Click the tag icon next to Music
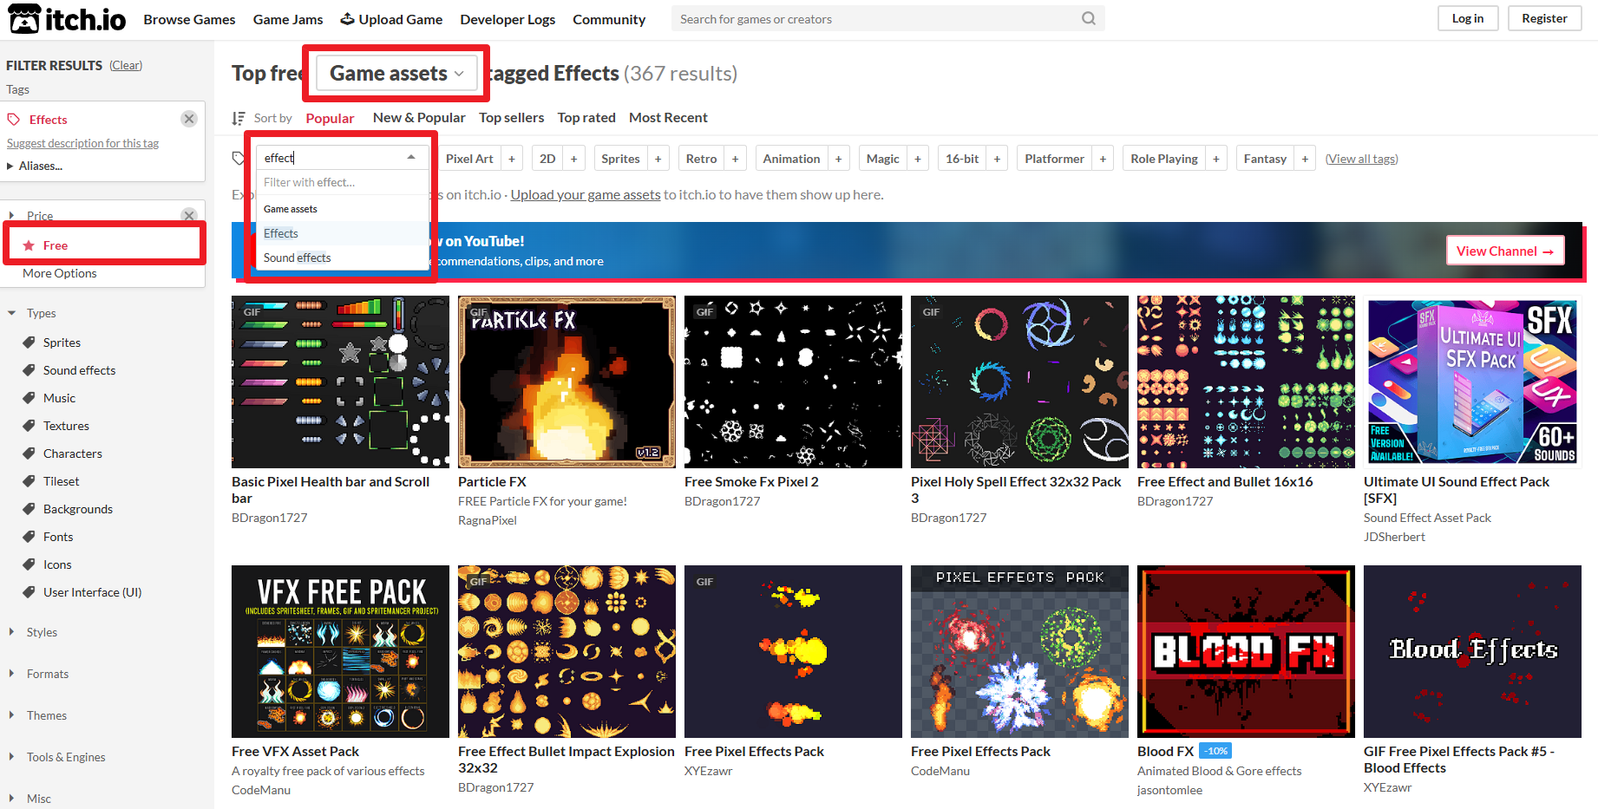The height and width of the screenshot is (809, 1598). (29, 398)
